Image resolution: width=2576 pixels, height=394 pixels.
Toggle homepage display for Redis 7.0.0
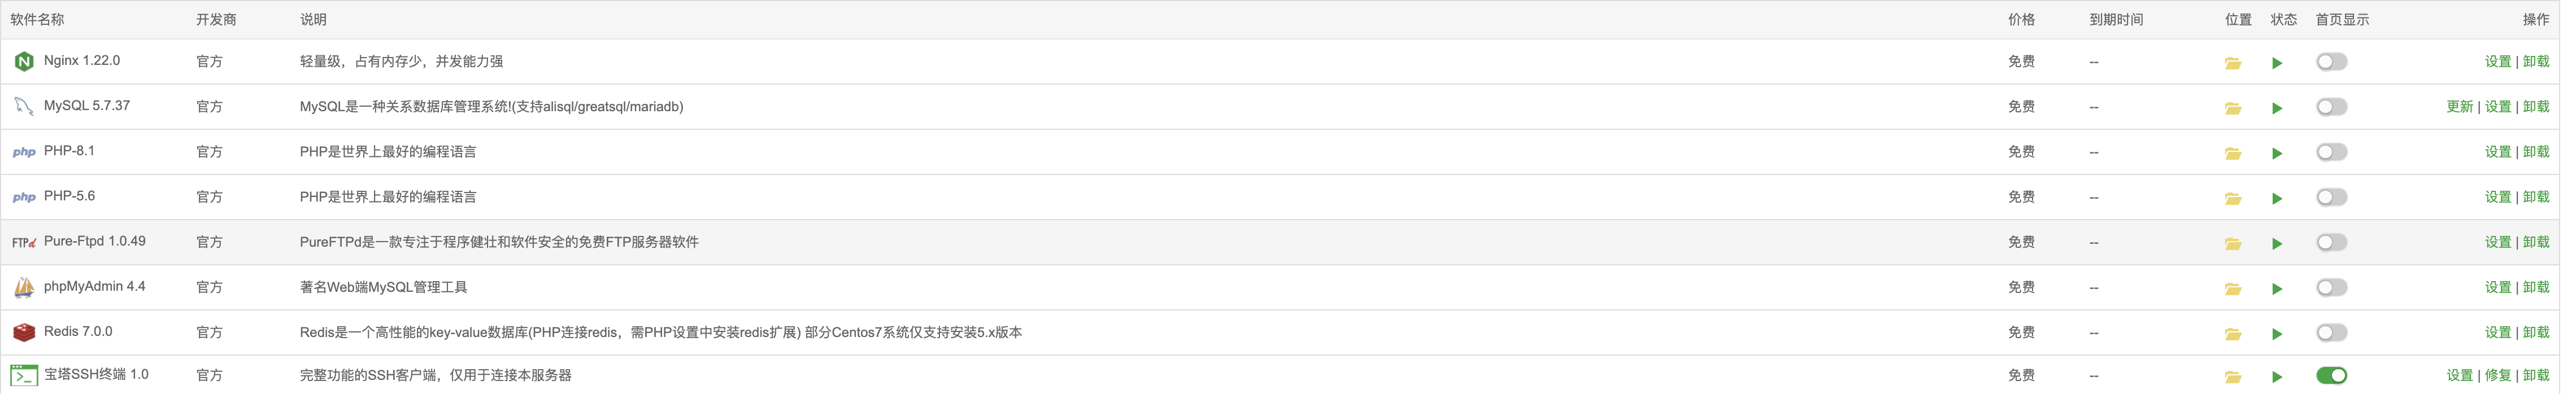pyautogui.click(x=2331, y=333)
